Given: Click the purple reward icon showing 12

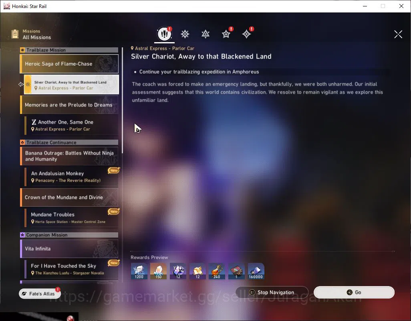Looking at the screenshot, I should click(x=178, y=271).
